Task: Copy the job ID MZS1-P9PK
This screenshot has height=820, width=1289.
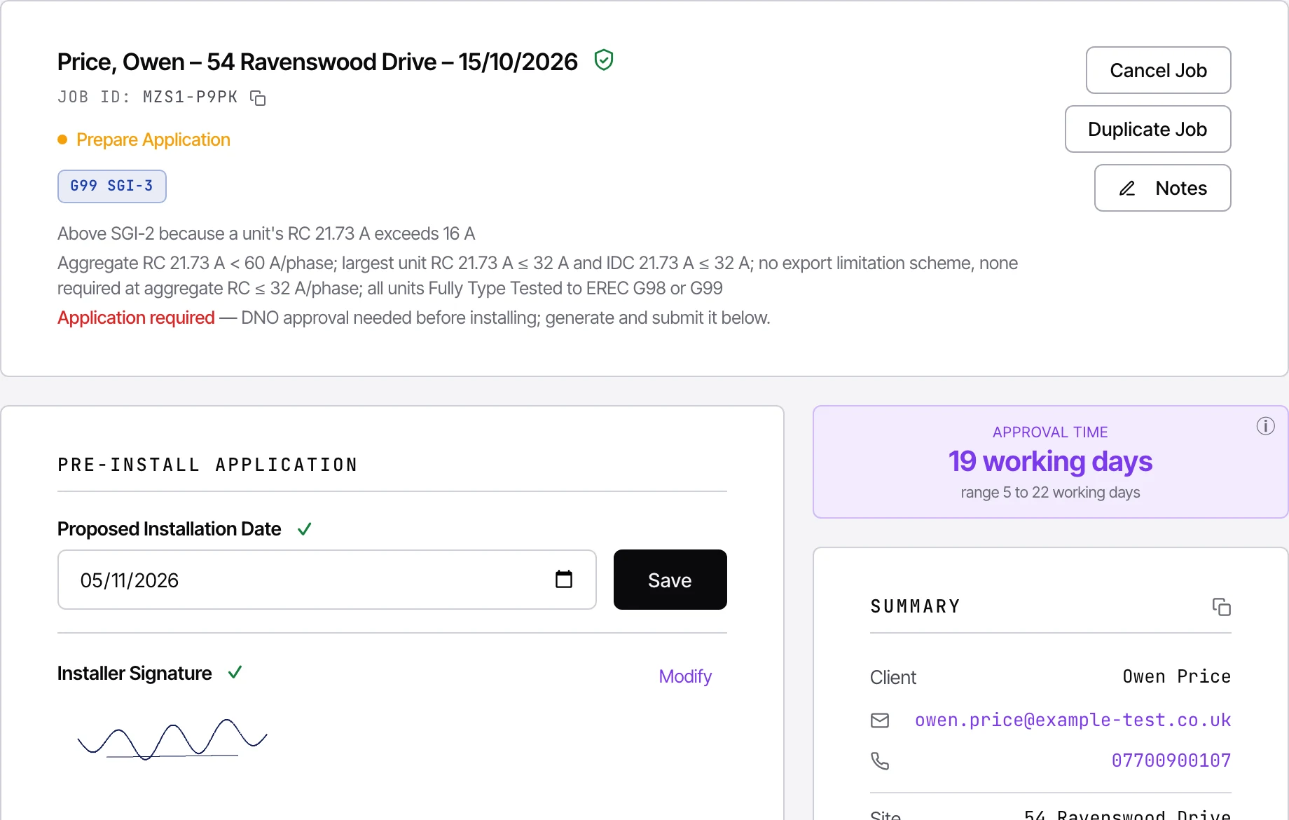Action: tap(259, 98)
